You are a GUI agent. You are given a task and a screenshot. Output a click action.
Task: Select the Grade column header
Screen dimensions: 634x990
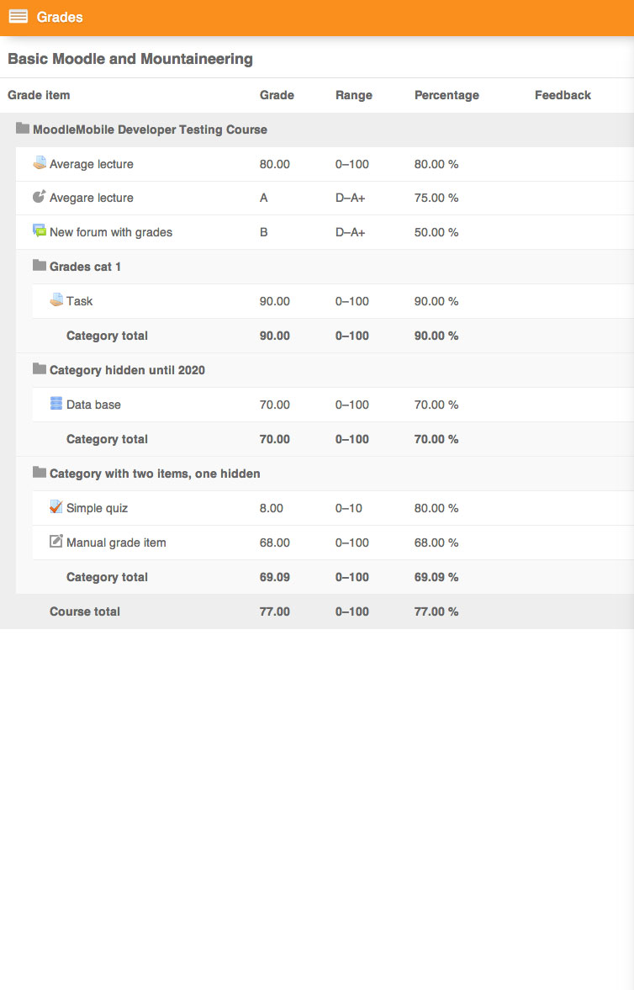click(277, 95)
